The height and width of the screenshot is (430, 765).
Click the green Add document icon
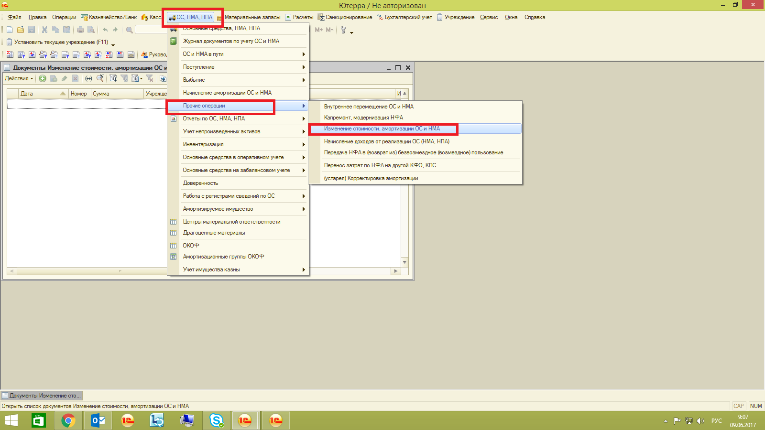pyautogui.click(x=43, y=78)
